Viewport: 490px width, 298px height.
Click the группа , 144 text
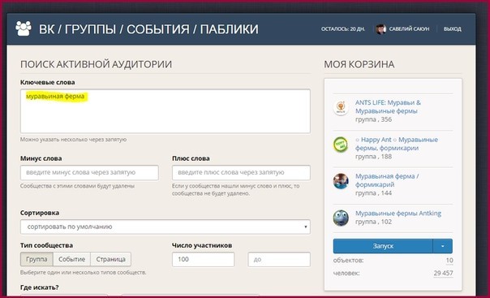click(373, 193)
